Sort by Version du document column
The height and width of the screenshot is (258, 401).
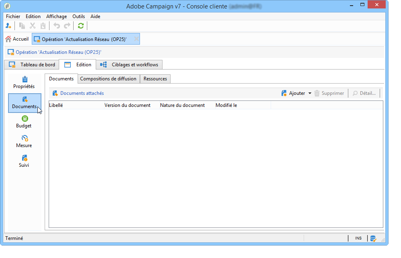(x=132, y=105)
